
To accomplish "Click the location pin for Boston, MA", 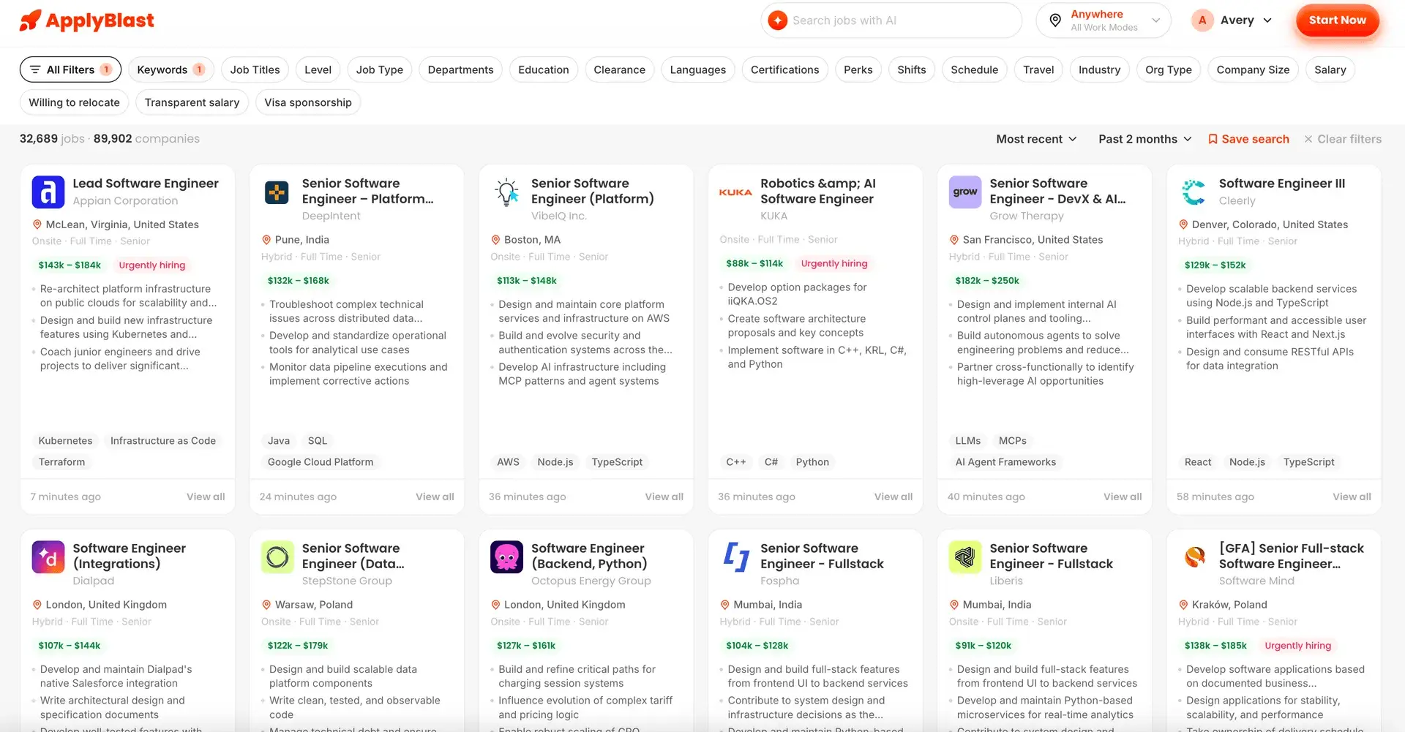I will click(495, 240).
